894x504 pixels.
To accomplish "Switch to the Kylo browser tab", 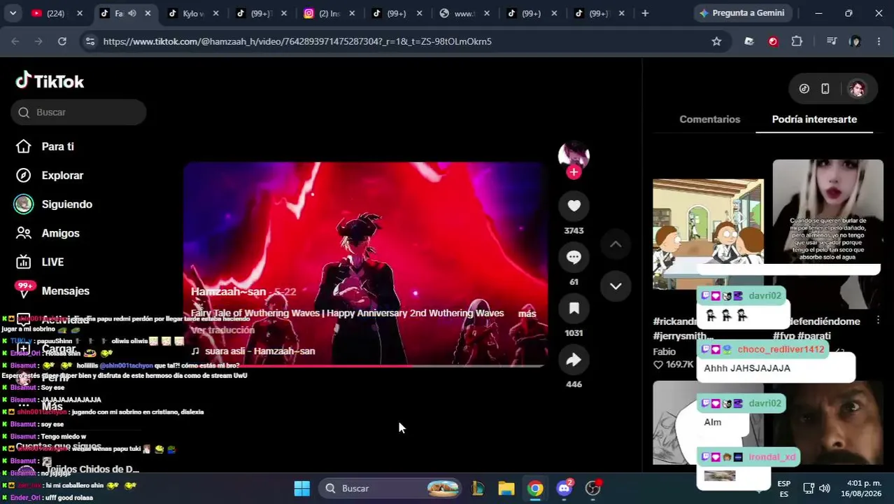I will tap(191, 13).
